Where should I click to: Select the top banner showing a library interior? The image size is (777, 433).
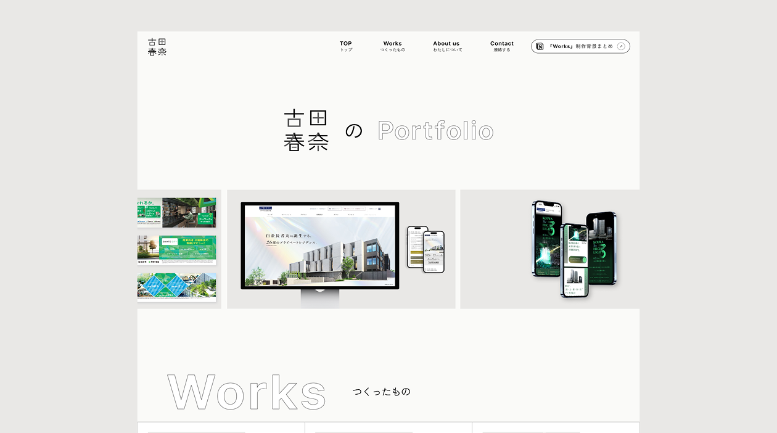177,212
